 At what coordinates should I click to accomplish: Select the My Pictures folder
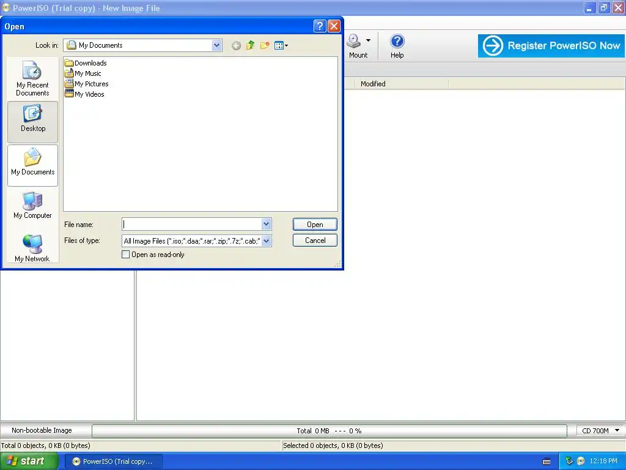point(87,84)
